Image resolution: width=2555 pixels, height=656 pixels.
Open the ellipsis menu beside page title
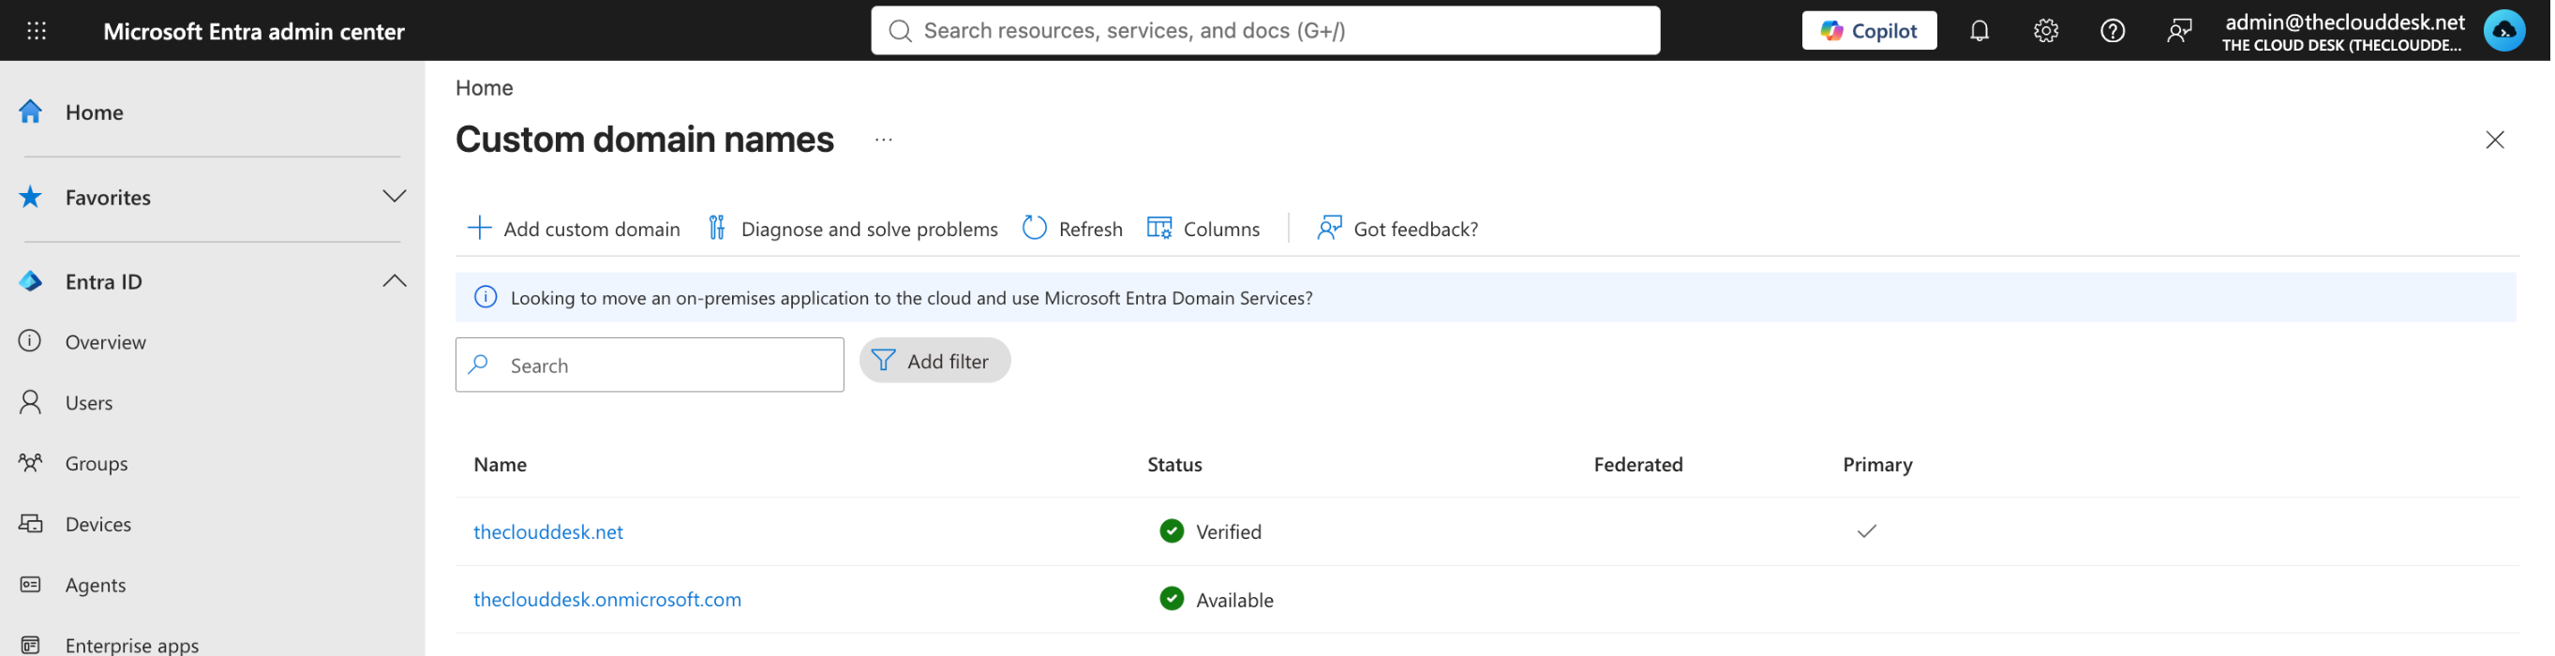tap(885, 140)
